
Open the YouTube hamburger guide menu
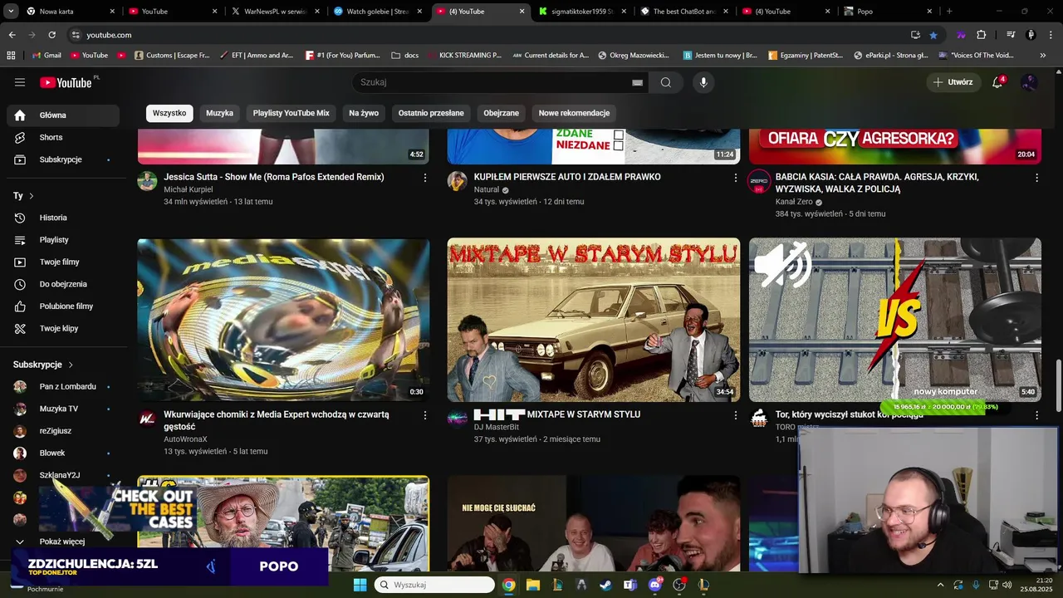[20, 82]
